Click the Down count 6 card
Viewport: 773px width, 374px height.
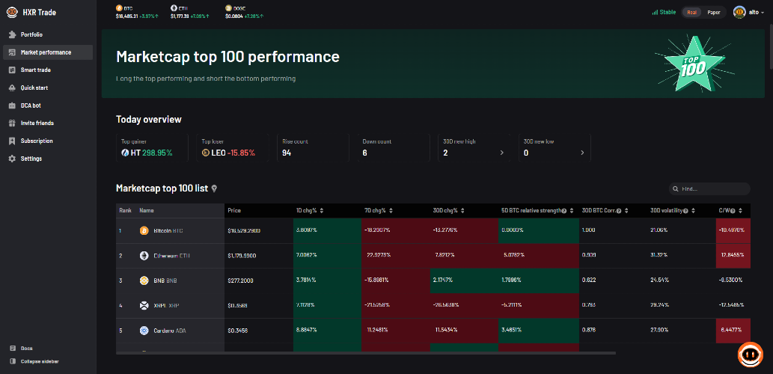tap(394, 147)
